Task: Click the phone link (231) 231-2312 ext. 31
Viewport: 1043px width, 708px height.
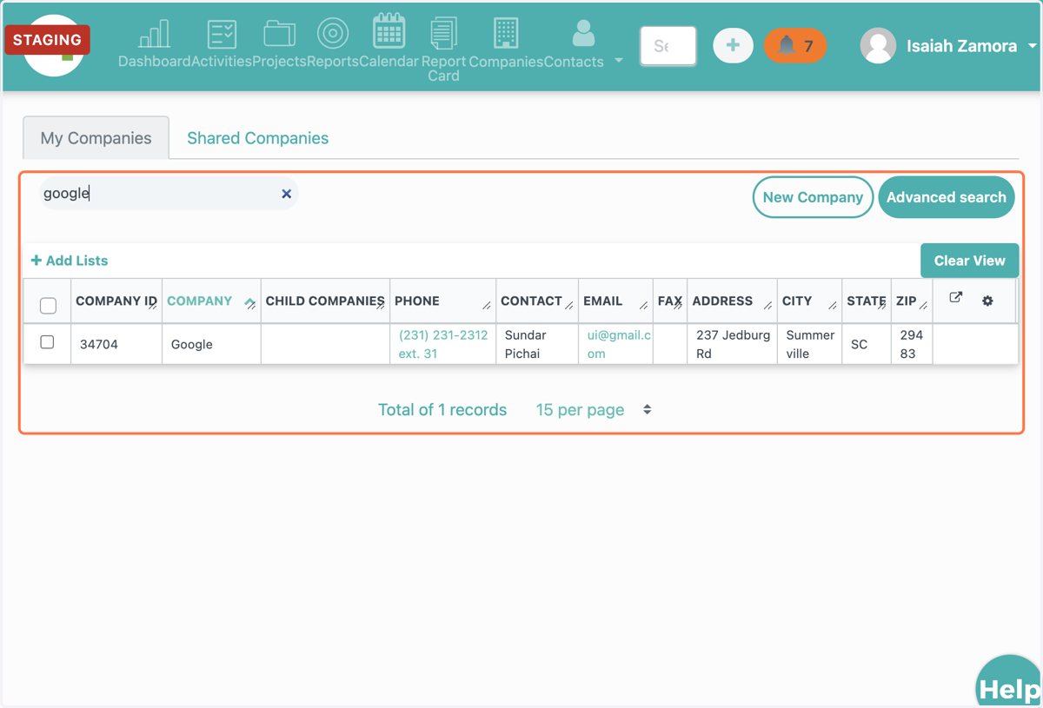Action: coord(443,344)
